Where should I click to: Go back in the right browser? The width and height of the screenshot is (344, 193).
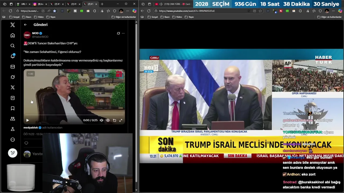142,11
